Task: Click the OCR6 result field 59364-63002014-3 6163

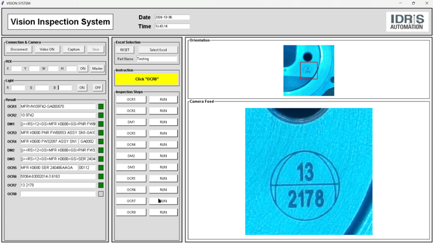Action: pos(58,176)
